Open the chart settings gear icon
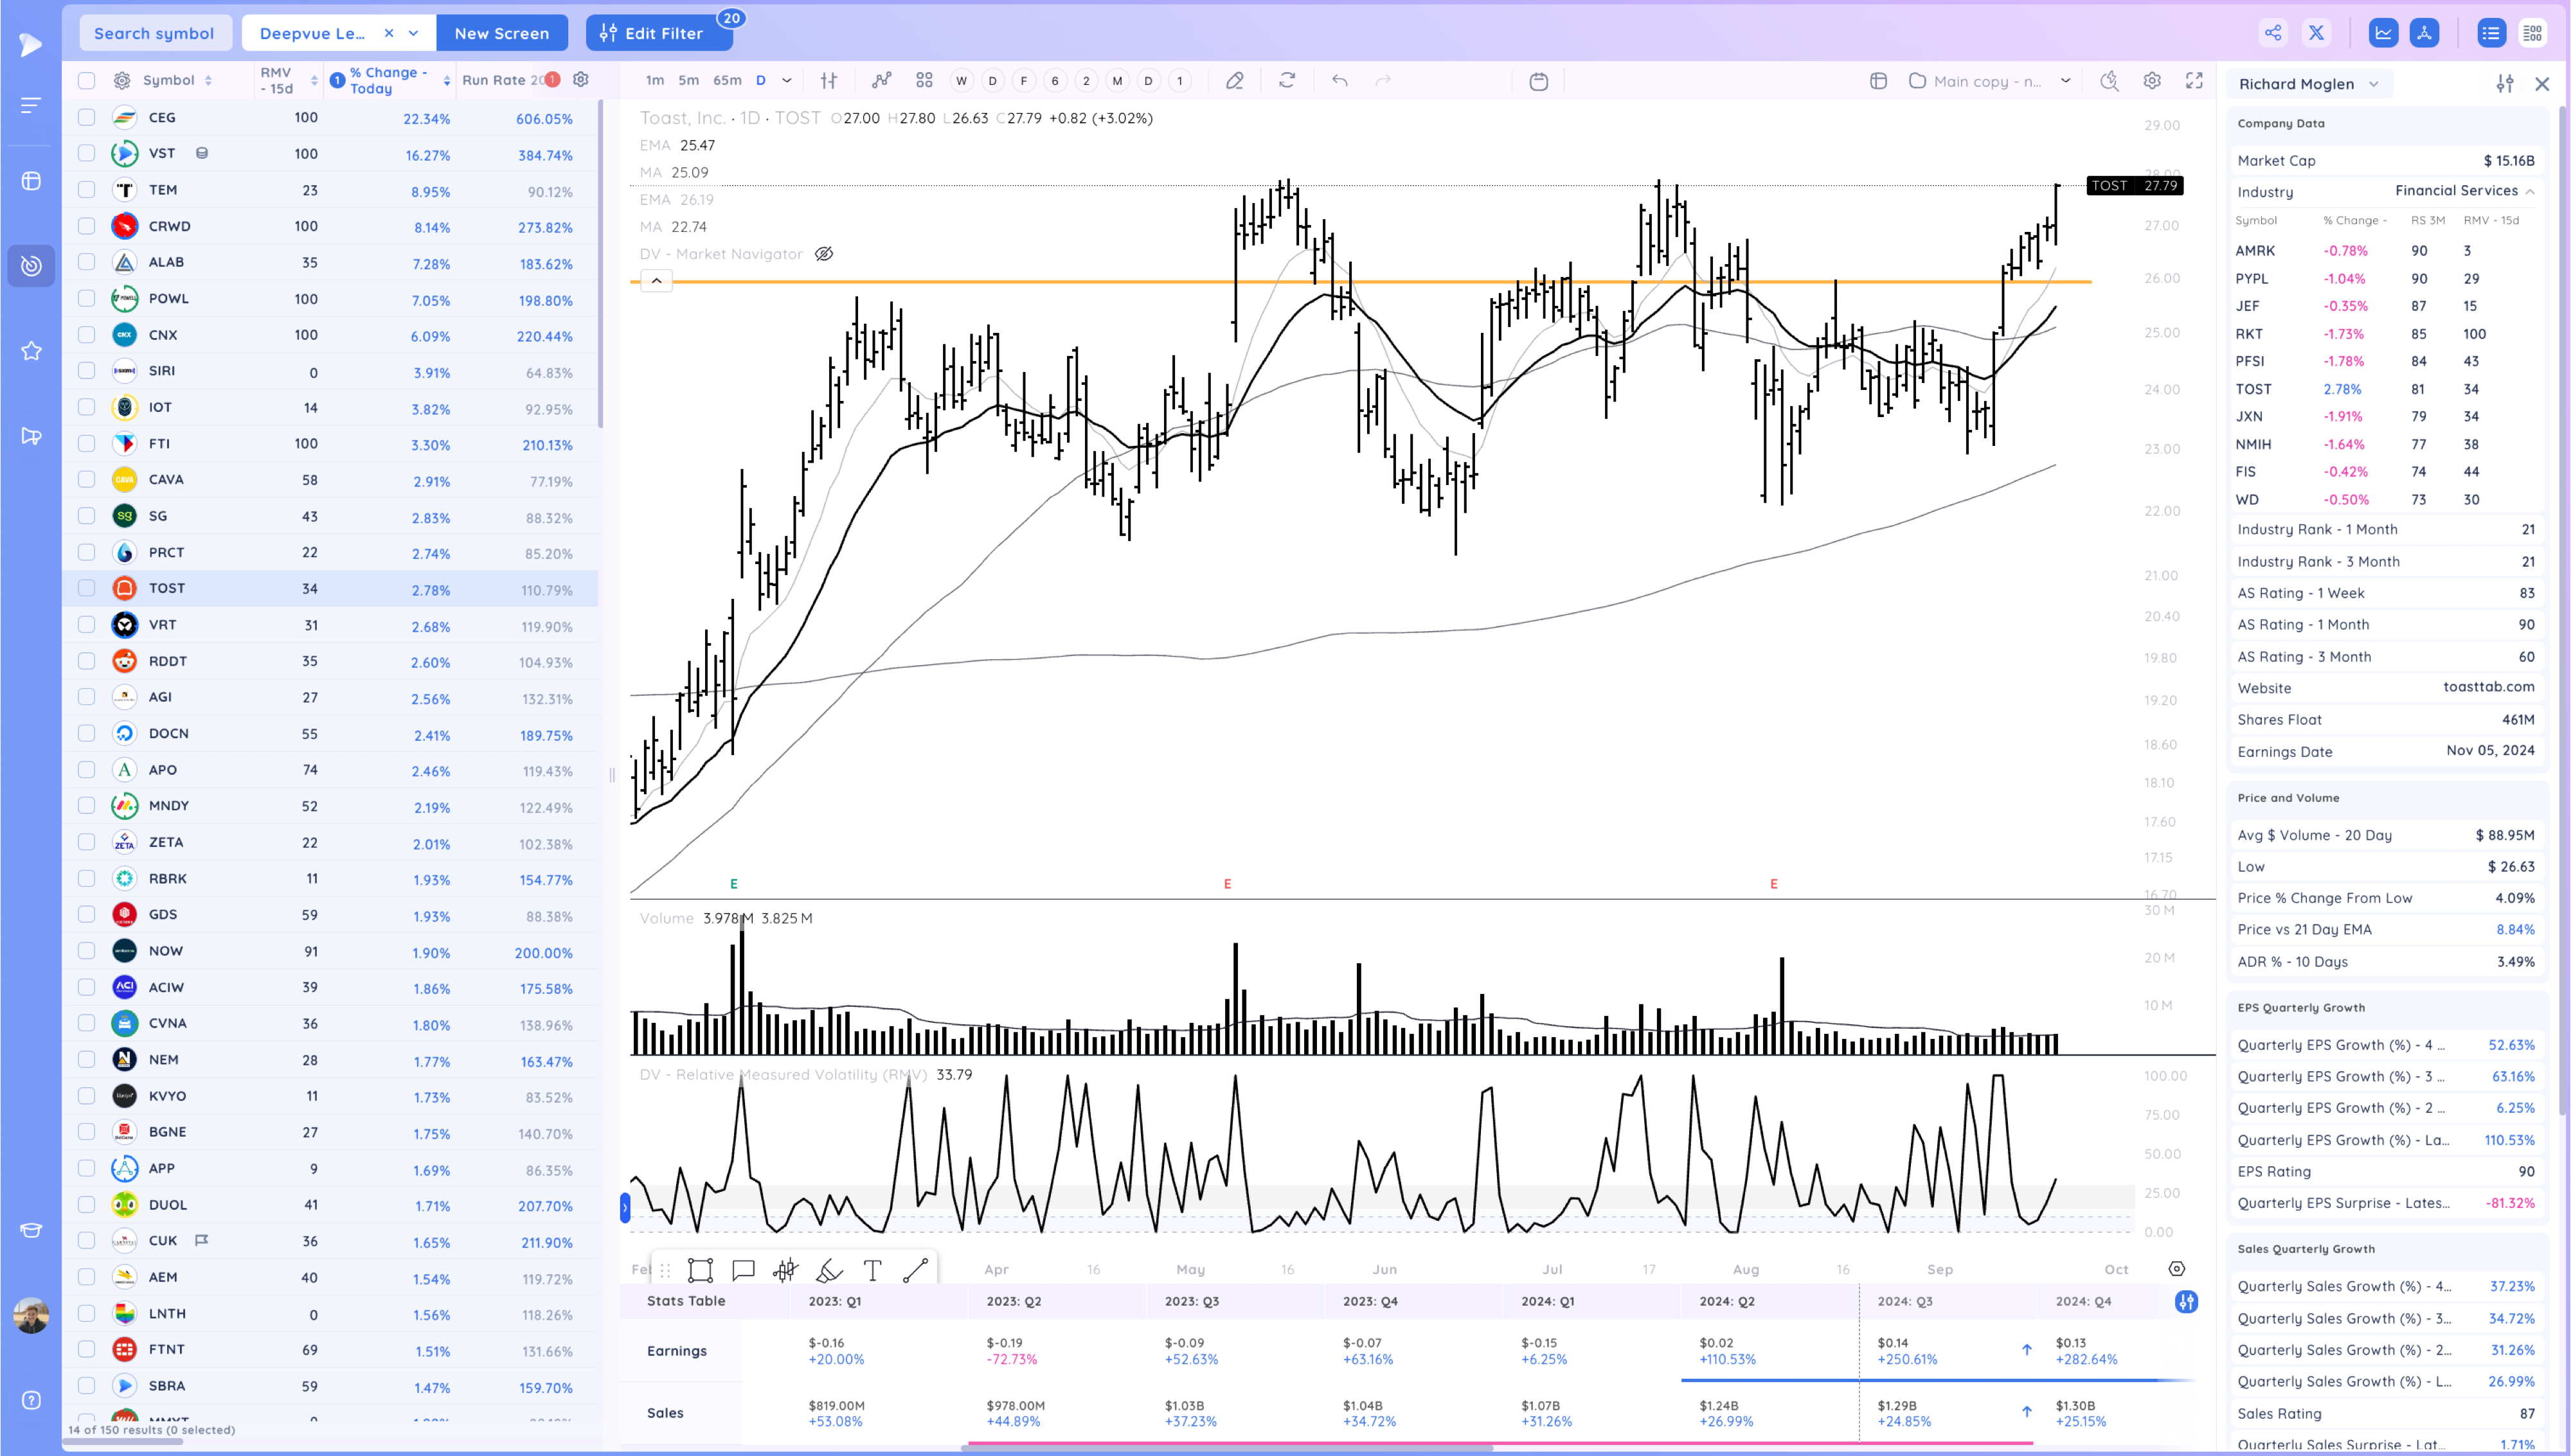This screenshot has width=2571, height=1456. tap(2152, 81)
